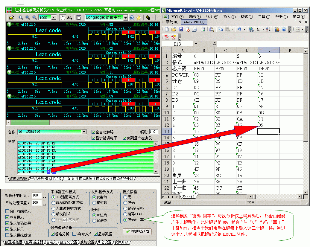The height and width of the screenshot is (247, 310).
Task: Click the Excel Sort Ascending icon
Action: pyautogui.click(x=268, y=29)
